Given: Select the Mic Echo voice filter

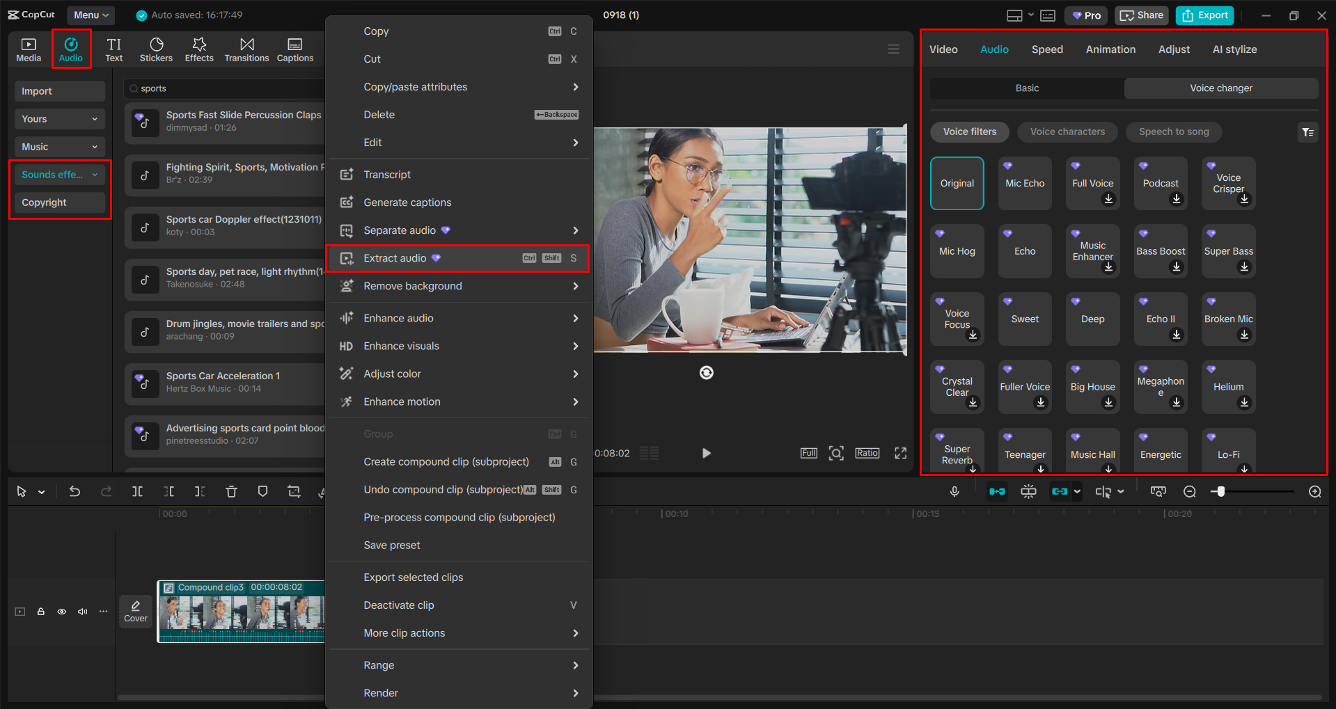Looking at the screenshot, I should coord(1024,183).
